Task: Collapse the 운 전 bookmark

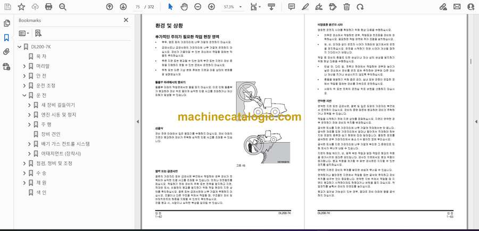Action: [x=24, y=96]
